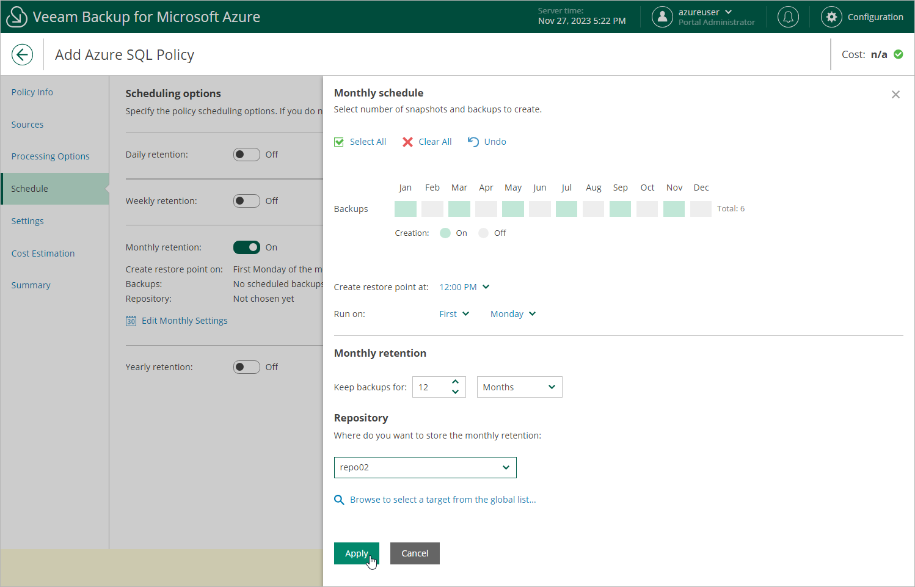
Task: Click the Apply button
Action: pos(357,553)
